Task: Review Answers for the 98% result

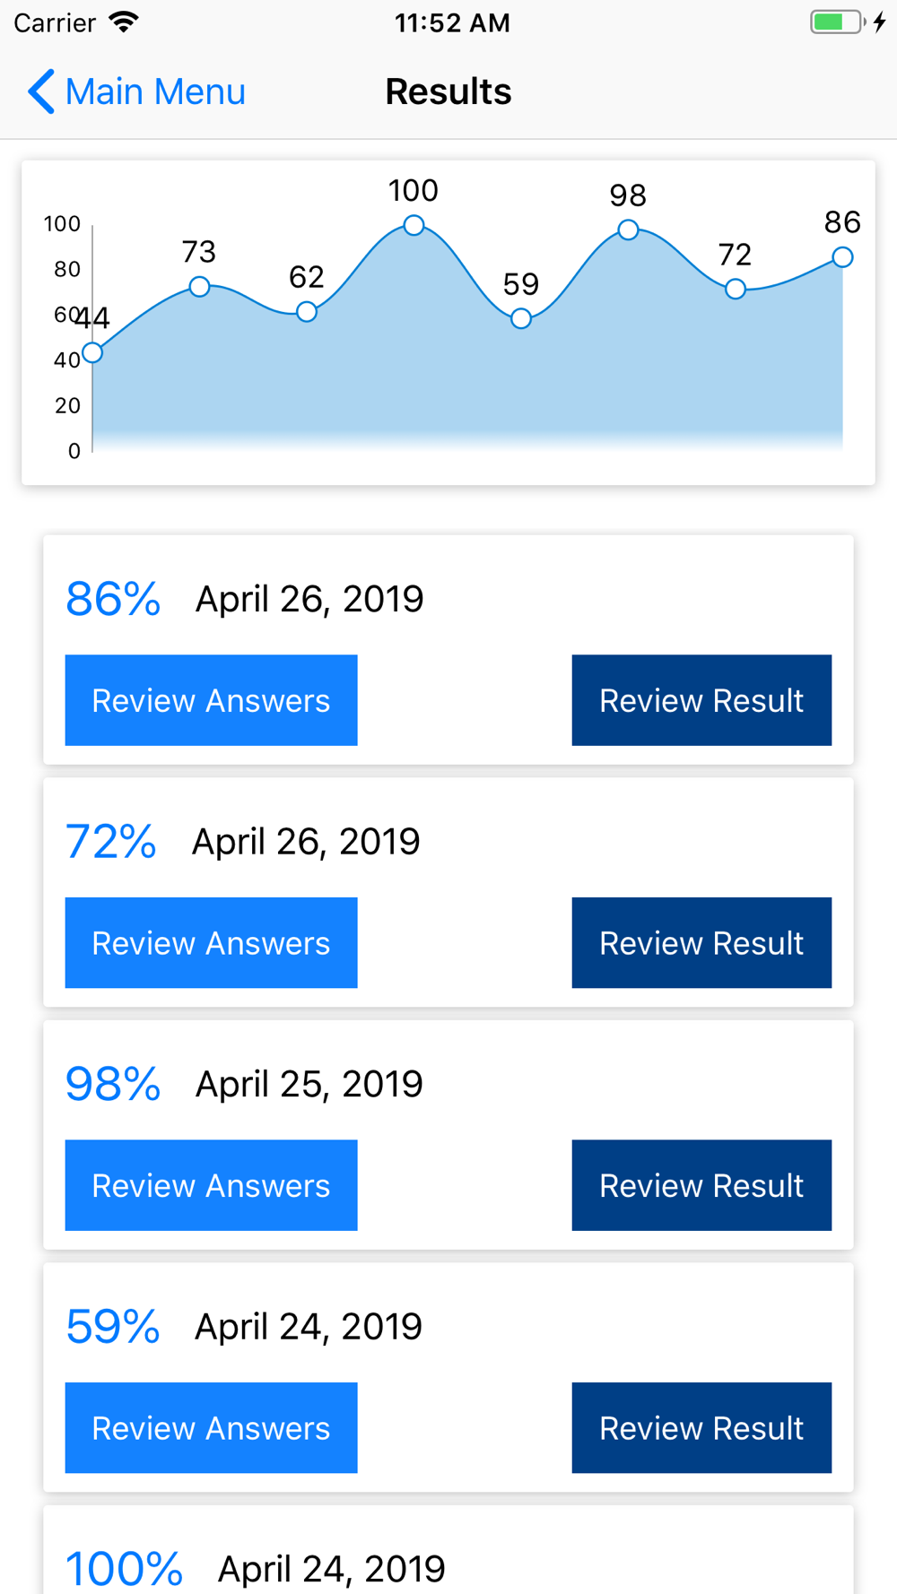Action: 211,1185
